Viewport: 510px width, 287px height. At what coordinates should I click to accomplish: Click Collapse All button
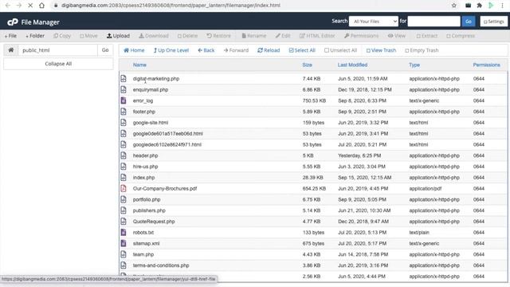(x=58, y=64)
